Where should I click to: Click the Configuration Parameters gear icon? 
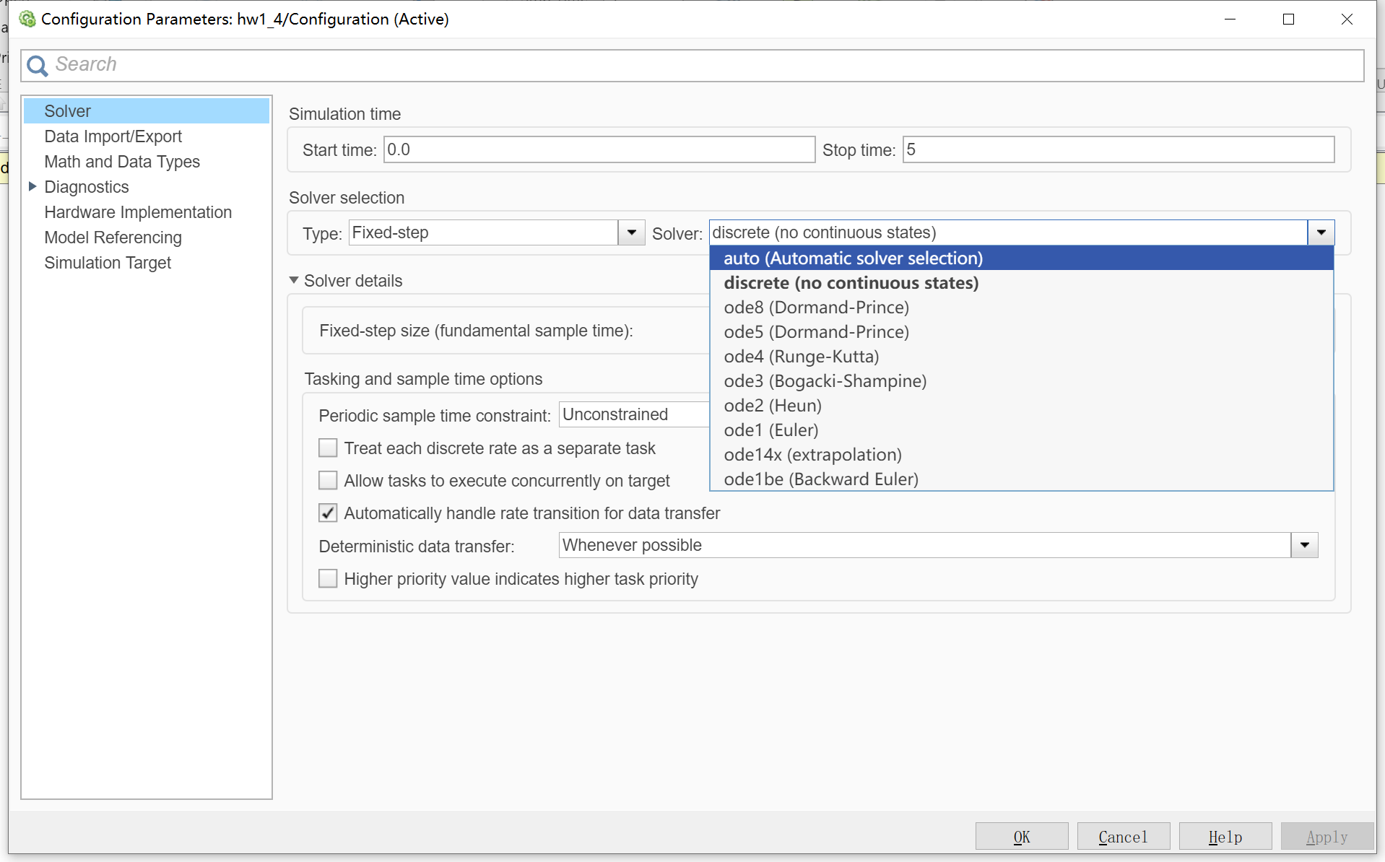pos(27,19)
